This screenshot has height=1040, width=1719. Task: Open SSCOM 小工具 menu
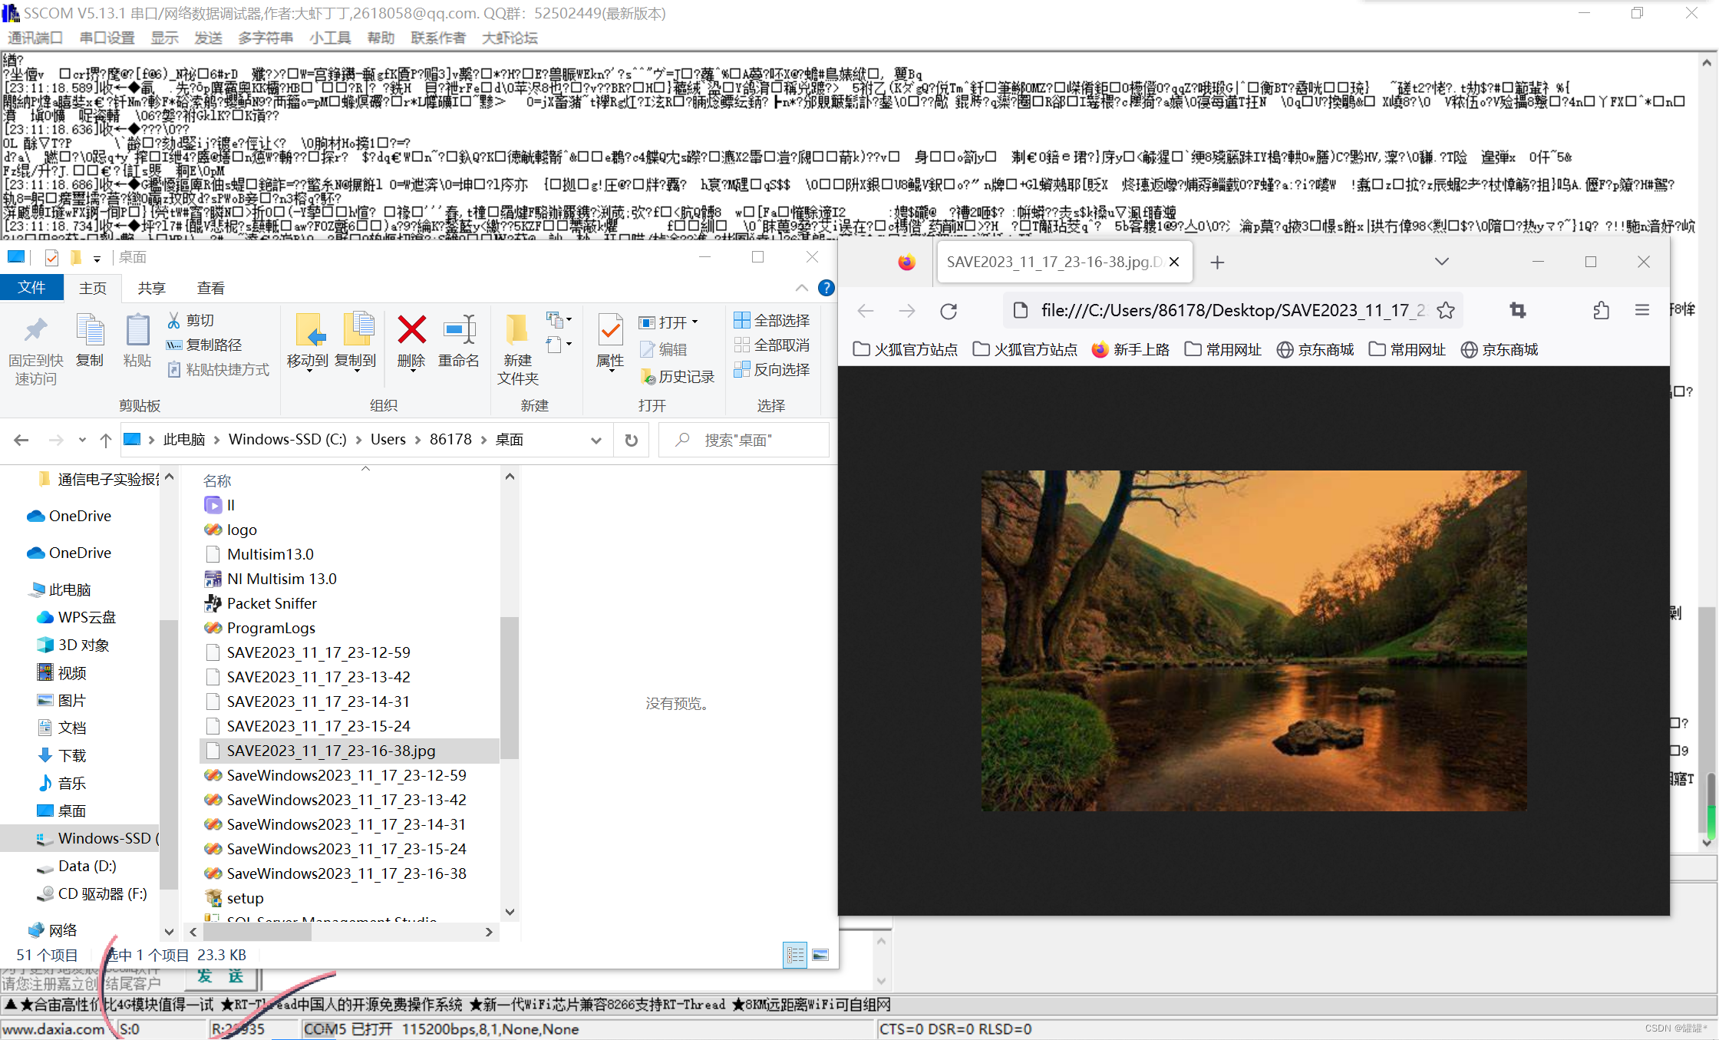point(330,38)
